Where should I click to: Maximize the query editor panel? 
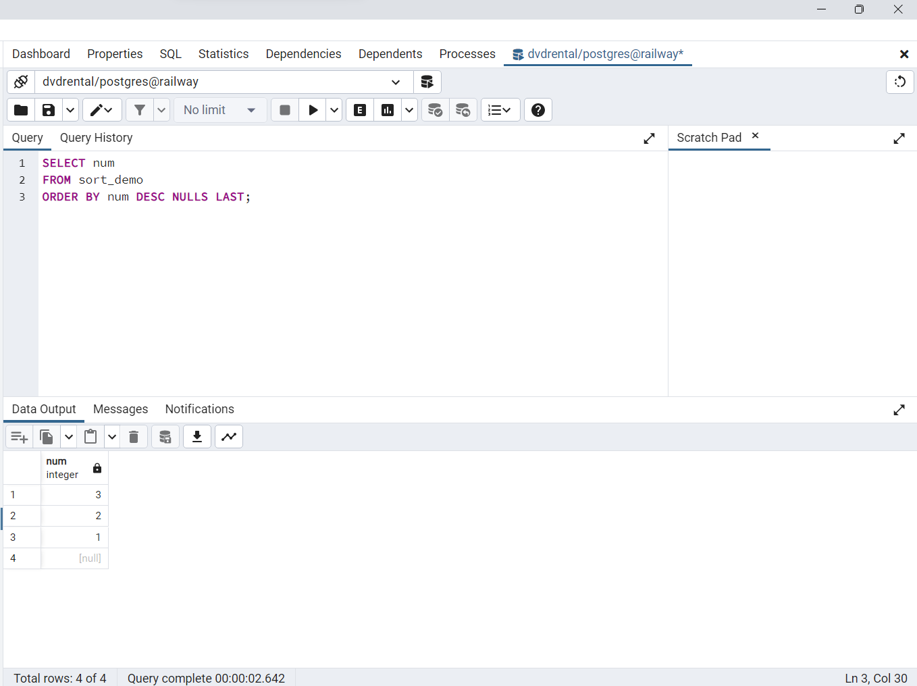(649, 138)
